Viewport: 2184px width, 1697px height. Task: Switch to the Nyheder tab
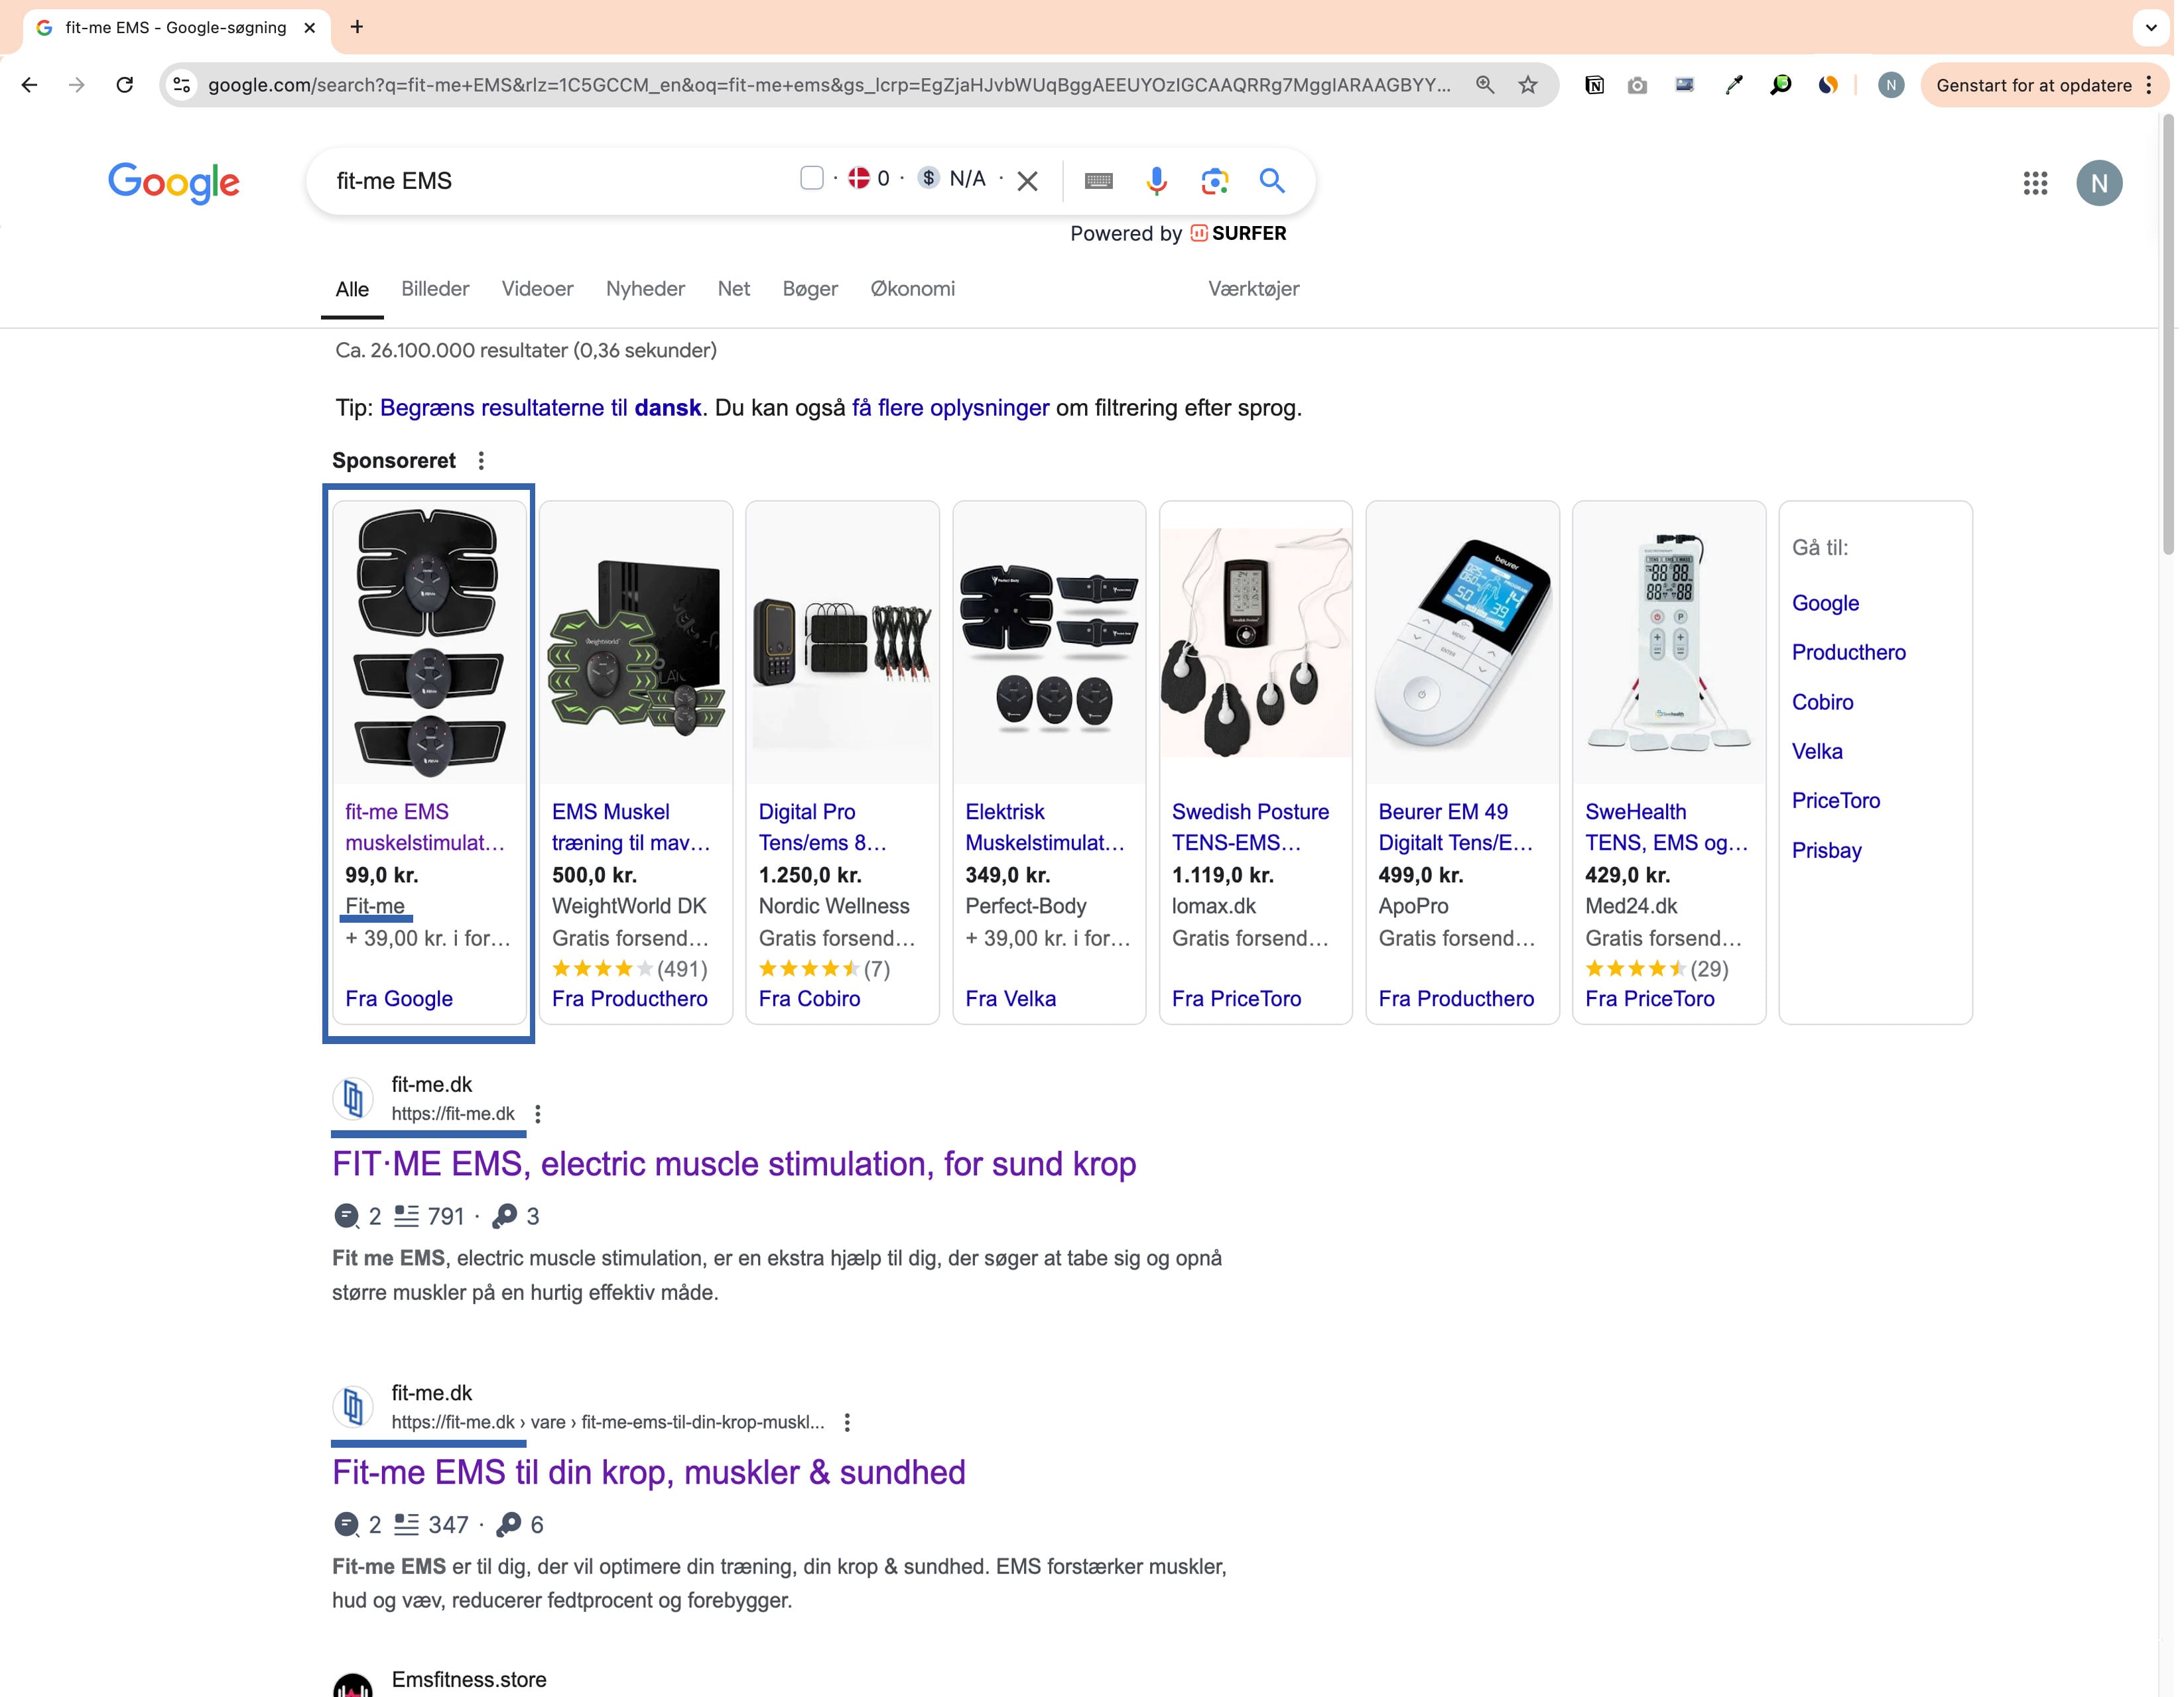(x=645, y=289)
